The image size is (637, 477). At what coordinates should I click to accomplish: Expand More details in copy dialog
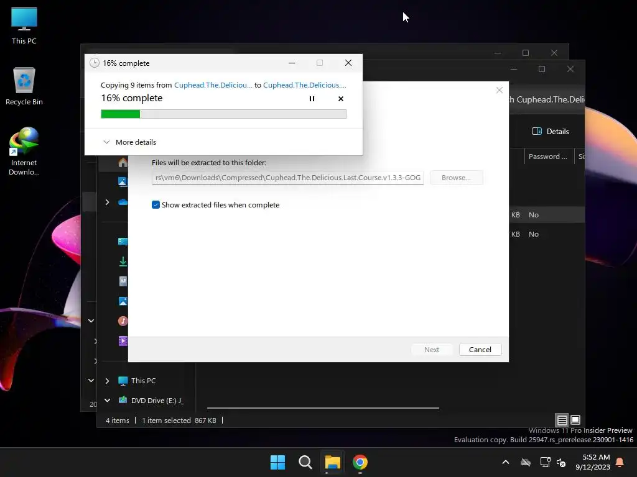[129, 142]
